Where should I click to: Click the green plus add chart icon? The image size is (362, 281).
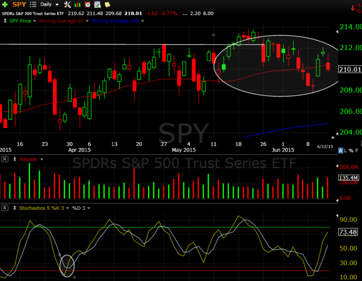pyautogui.click(x=5, y=4)
